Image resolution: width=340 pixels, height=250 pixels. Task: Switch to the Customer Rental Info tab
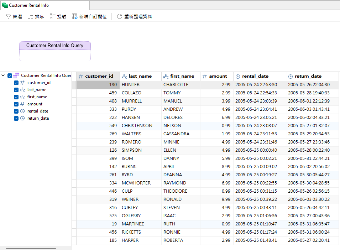(x=40, y=5)
